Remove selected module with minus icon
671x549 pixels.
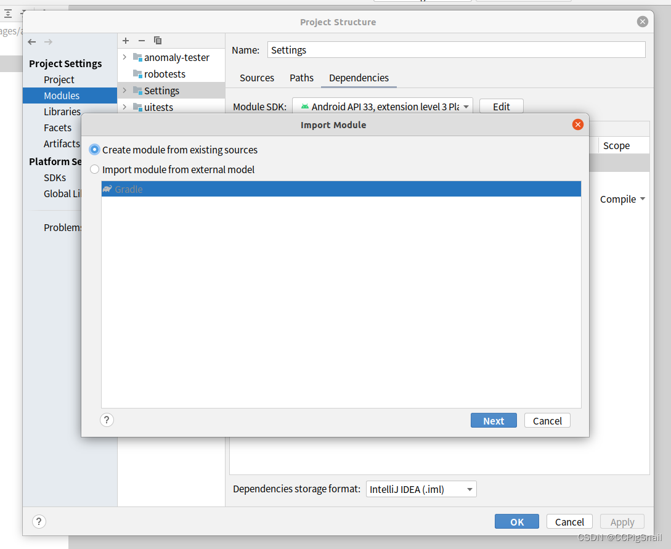tap(142, 41)
